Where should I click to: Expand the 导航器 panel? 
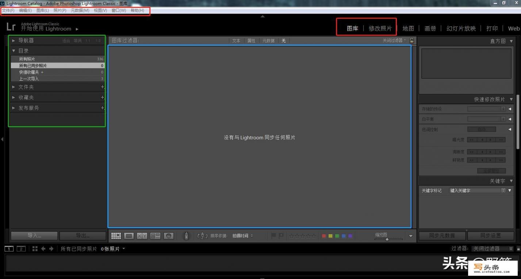pos(14,40)
